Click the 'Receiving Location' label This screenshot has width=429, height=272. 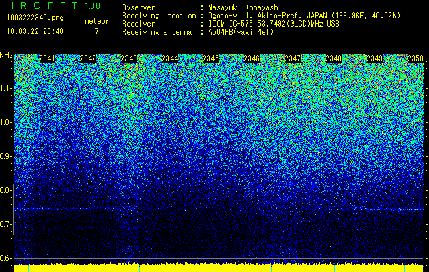(159, 16)
